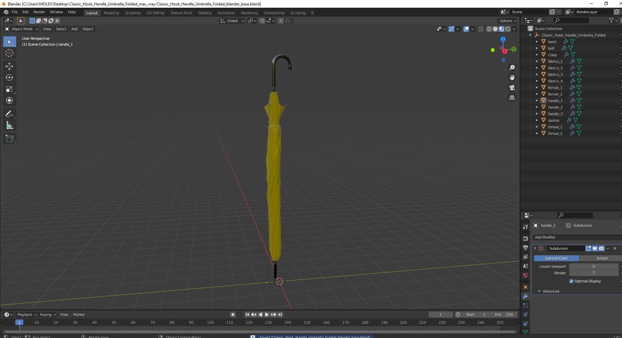Select Catmull-Clark subdivision type
Image resolution: width=622 pixels, height=338 pixels.
click(556, 258)
